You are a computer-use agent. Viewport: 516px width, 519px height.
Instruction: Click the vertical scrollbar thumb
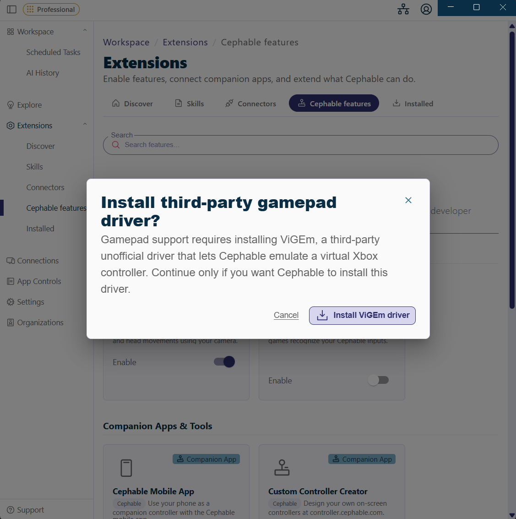tap(512, 170)
